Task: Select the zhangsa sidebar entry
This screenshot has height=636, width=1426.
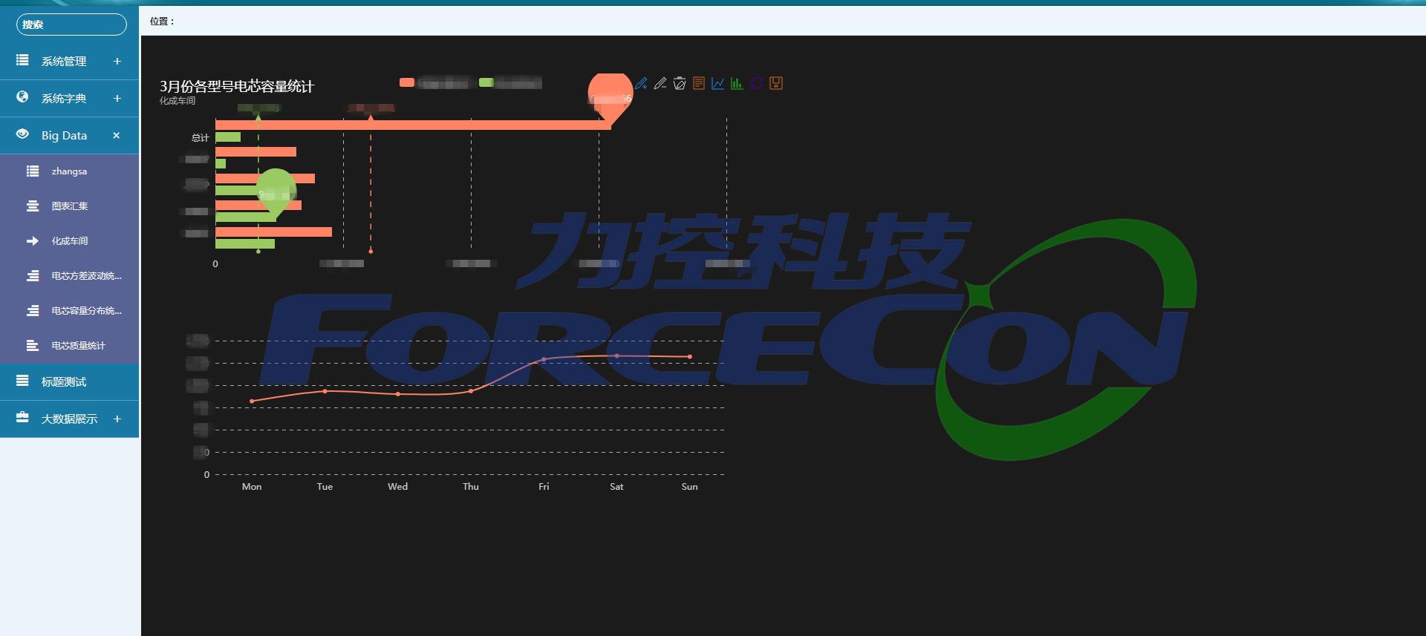Action: [69, 171]
